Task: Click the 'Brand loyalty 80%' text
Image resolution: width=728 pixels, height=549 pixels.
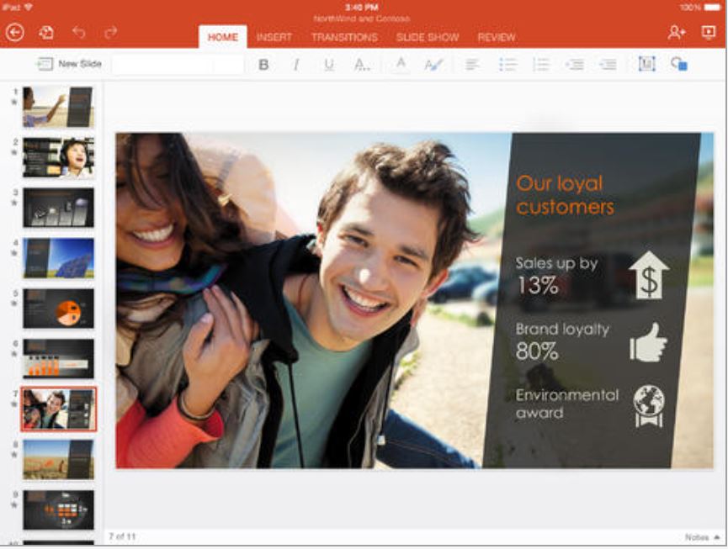Action: 562,341
